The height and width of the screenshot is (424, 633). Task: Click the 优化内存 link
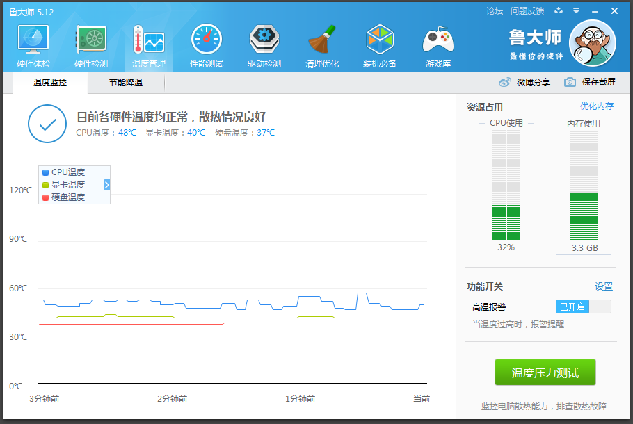(x=597, y=106)
